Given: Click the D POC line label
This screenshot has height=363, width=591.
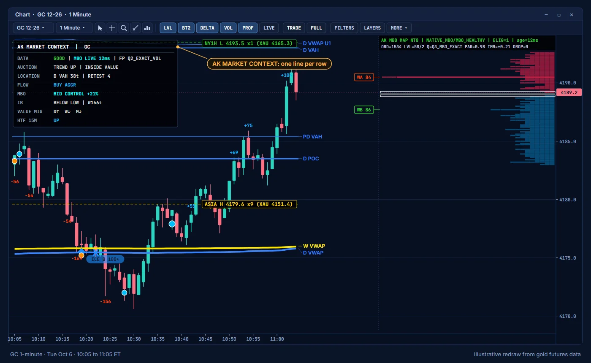Looking at the screenshot, I should (311, 159).
